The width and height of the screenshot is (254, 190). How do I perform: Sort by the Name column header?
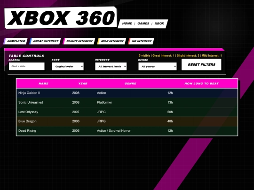[43, 84]
